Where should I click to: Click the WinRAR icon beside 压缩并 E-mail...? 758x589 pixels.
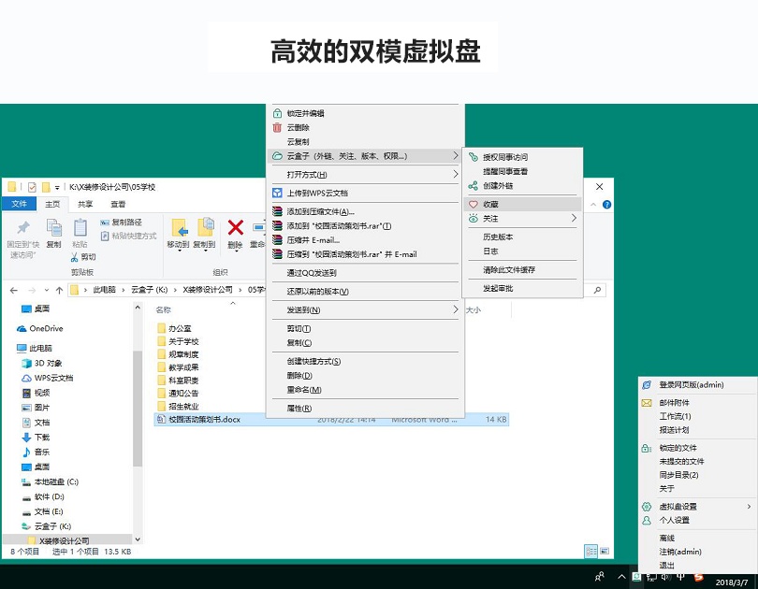pyautogui.click(x=277, y=240)
